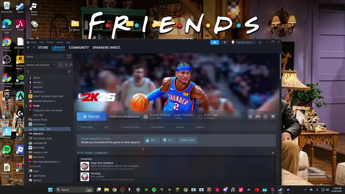
Task: Open Steam notifications bell
Action: (x=225, y=42)
